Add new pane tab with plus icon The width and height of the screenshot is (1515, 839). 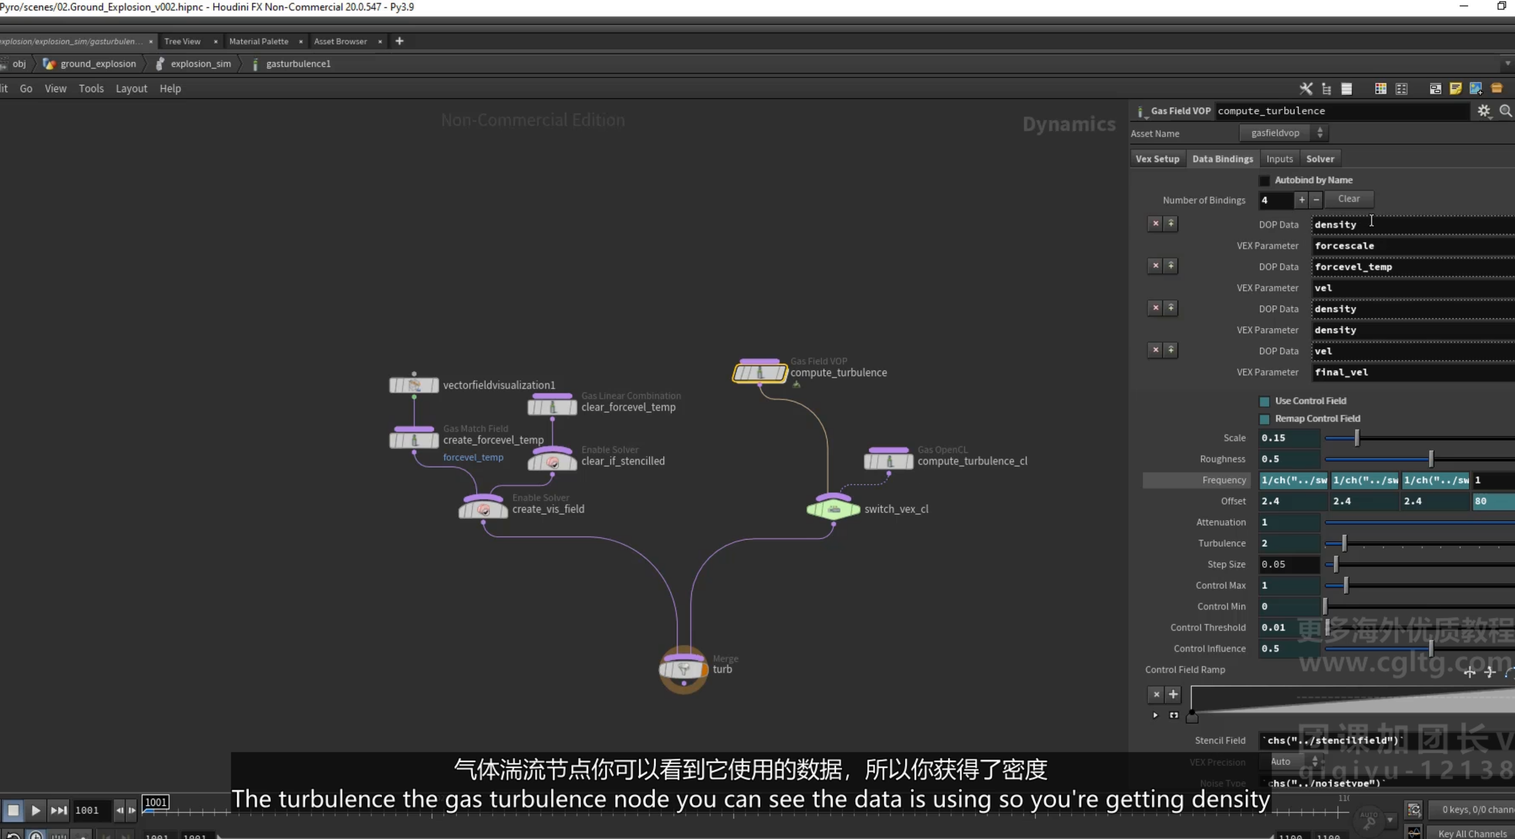pyautogui.click(x=399, y=41)
